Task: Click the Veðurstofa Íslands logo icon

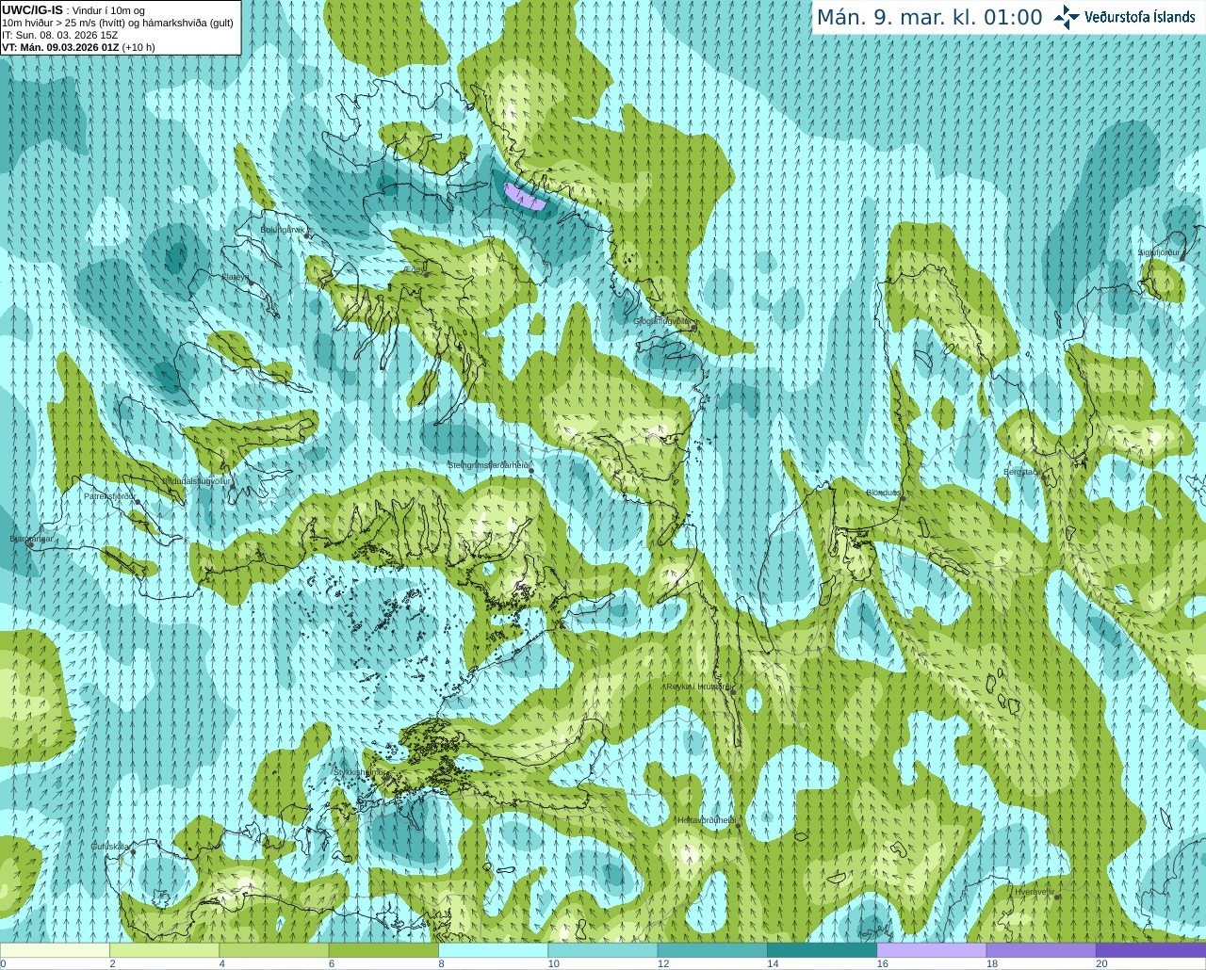Action: click(x=1067, y=17)
